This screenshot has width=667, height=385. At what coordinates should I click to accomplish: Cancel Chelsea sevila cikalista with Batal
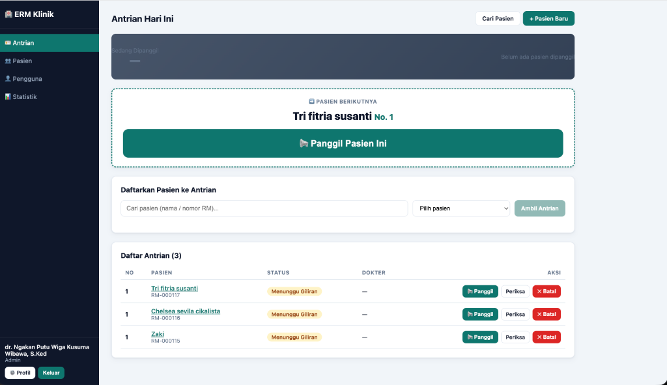[546, 315]
